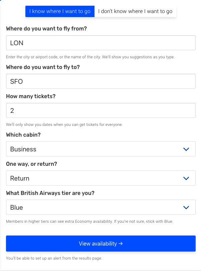
Task: Click the note about setting up an alert
Action: 54,258
